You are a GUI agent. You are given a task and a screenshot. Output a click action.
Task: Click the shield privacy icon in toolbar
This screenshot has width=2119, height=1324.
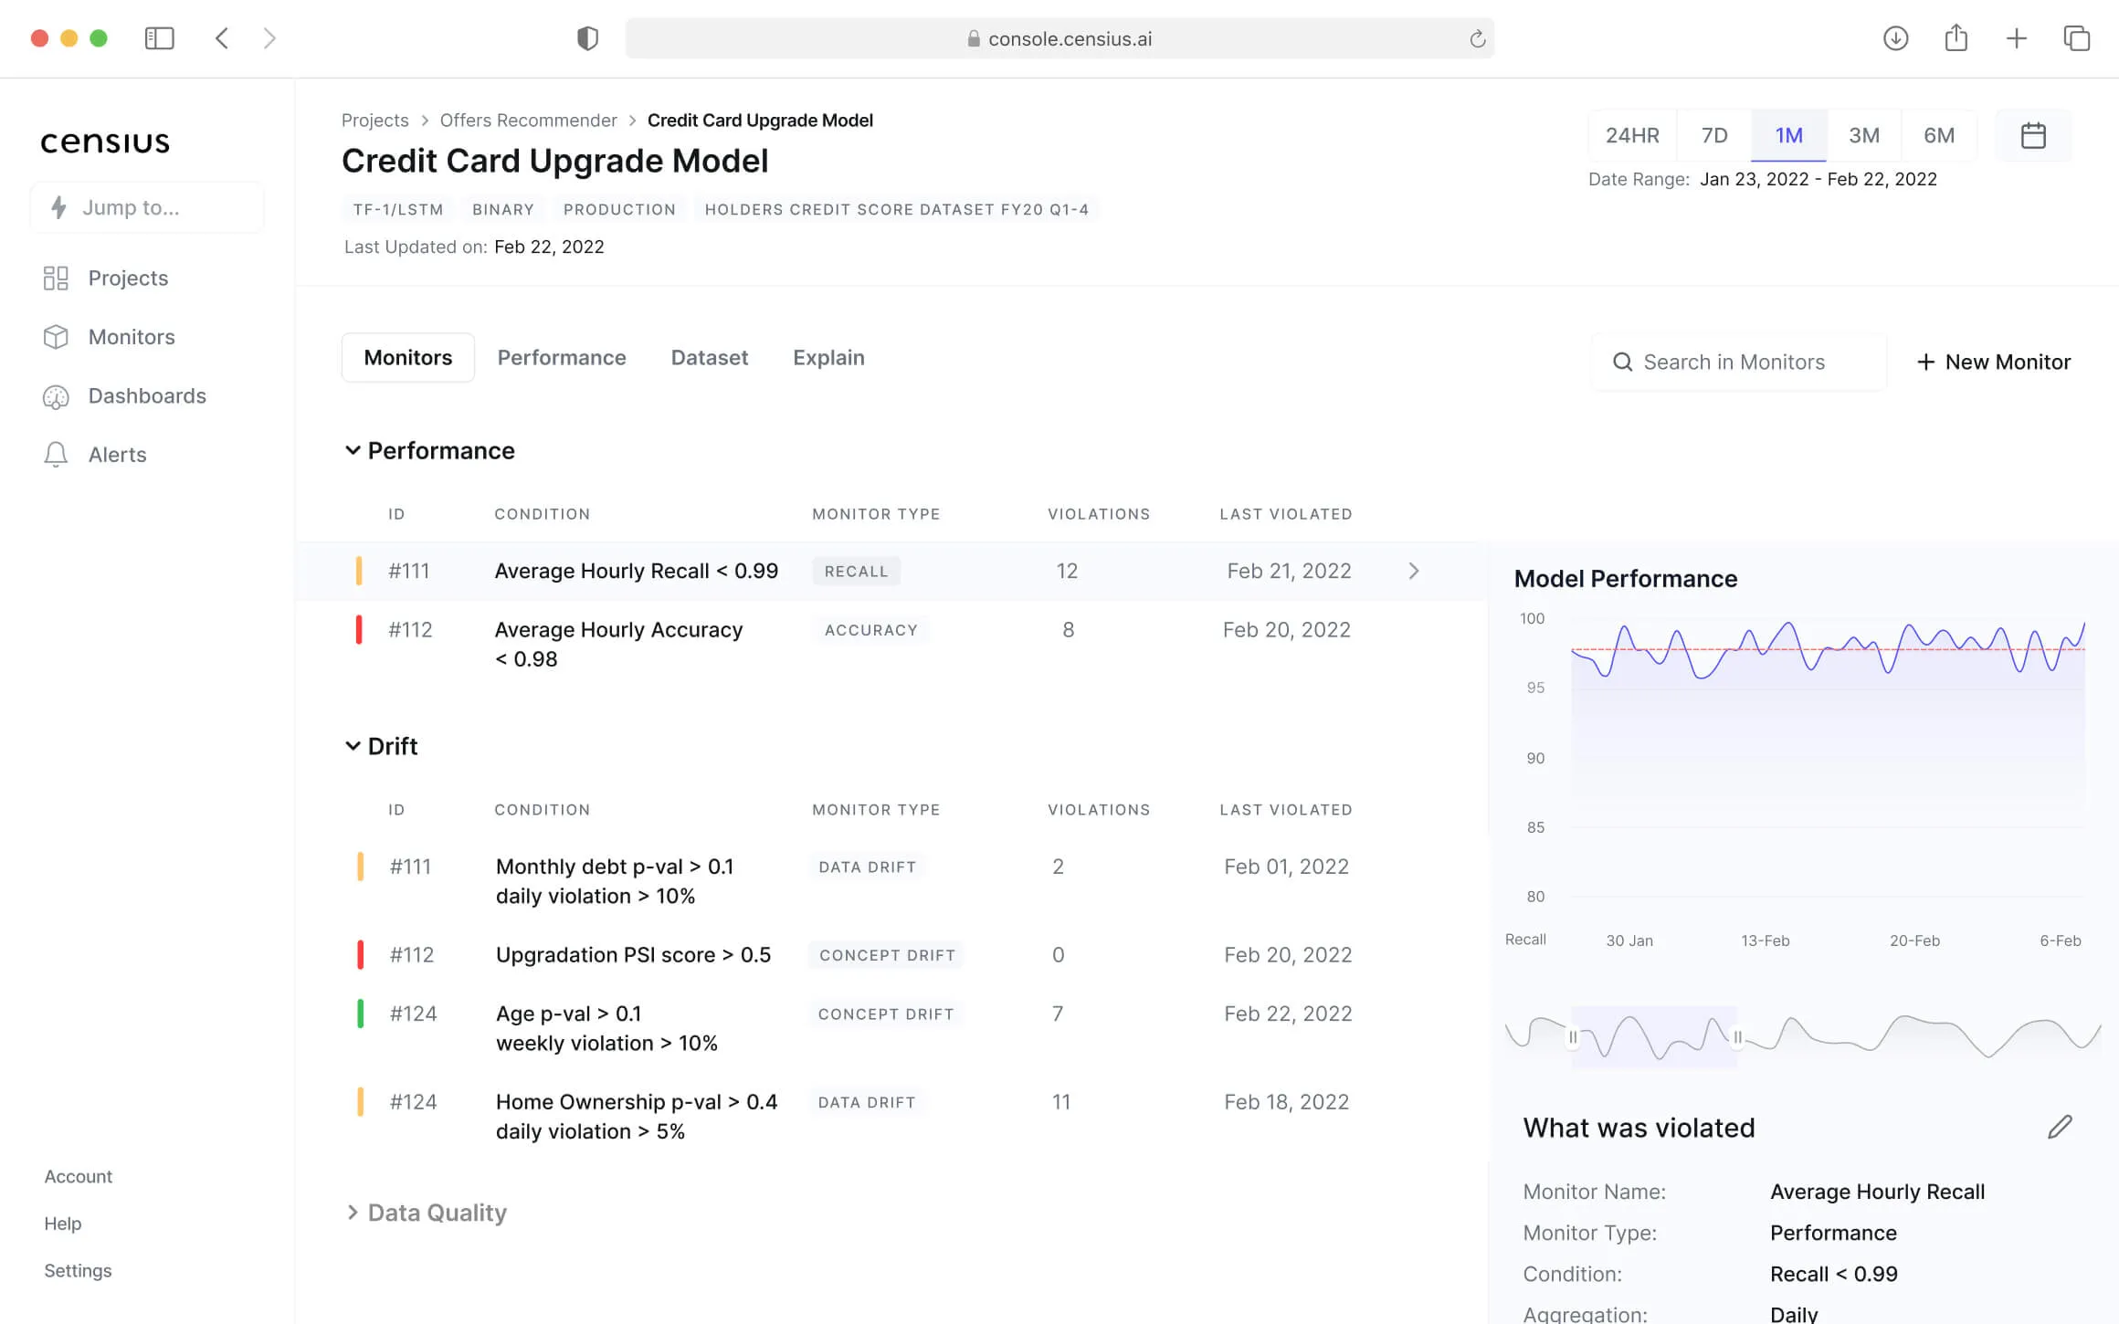pos(587,37)
